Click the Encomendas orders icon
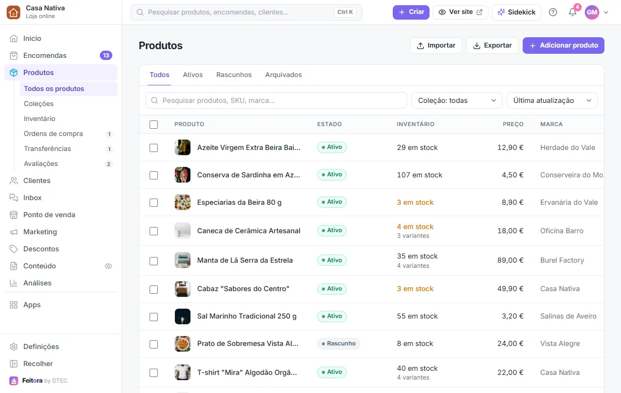 pyautogui.click(x=14, y=55)
